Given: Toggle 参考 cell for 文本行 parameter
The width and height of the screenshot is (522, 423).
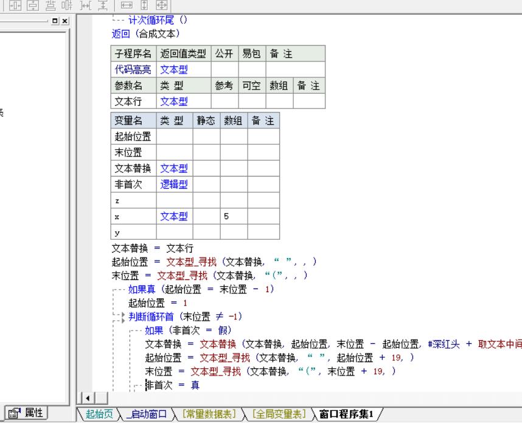Looking at the screenshot, I should 224,101.
